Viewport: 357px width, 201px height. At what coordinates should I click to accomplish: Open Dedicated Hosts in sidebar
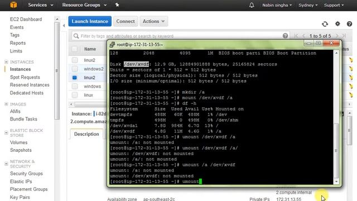click(x=27, y=93)
